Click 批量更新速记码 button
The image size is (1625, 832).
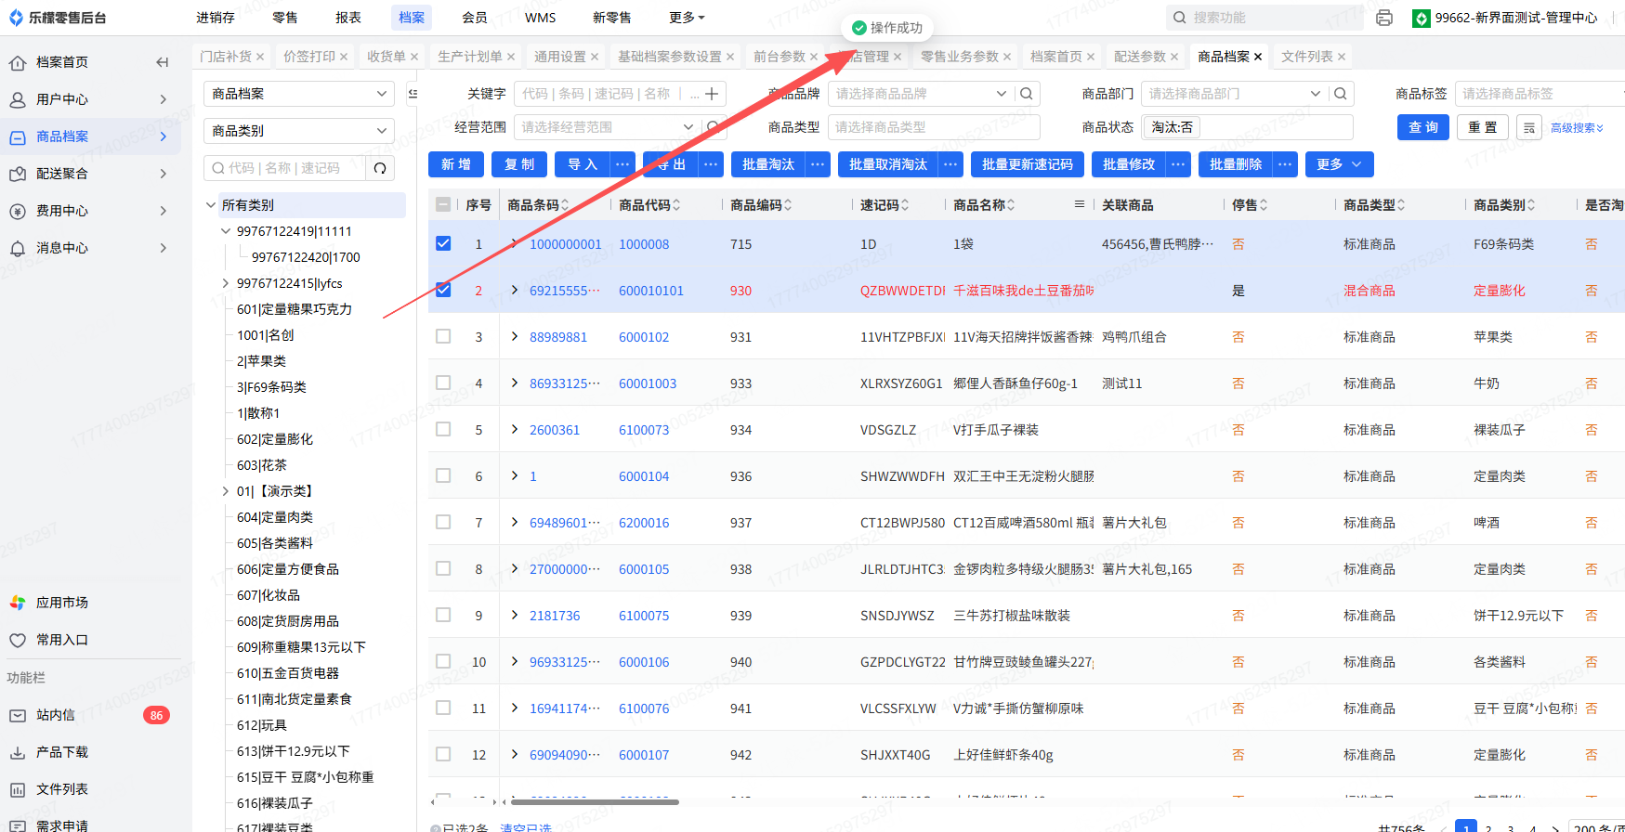tap(1027, 164)
